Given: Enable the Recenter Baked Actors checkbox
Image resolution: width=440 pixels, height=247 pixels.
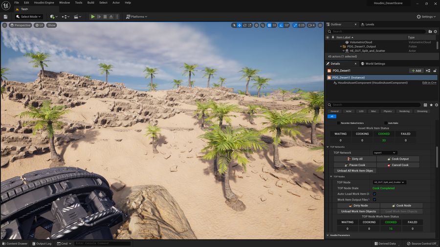Looking at the screenshot, I should coord(338,123).
